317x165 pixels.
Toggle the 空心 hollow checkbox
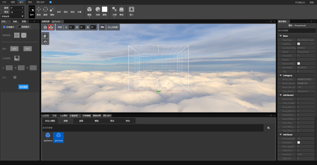click(15, 78)
